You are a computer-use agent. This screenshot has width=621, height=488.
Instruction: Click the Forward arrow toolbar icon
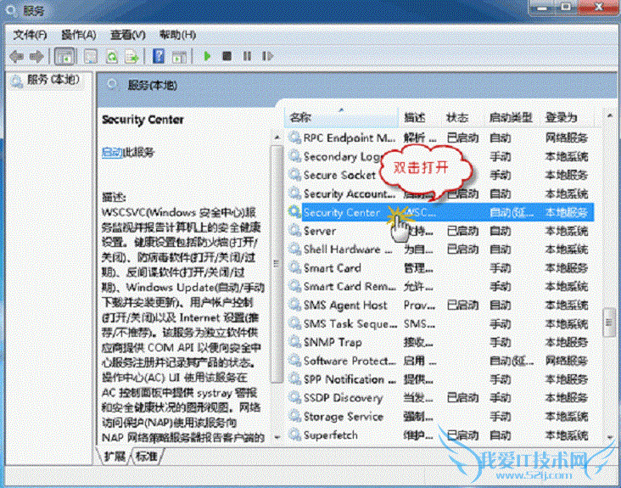click(x=36, y=56)
